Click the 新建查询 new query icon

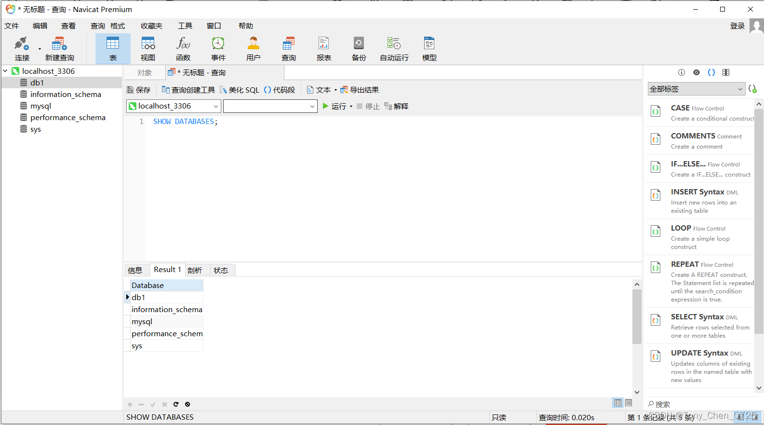pyautogui.click(x=60, y=49)
